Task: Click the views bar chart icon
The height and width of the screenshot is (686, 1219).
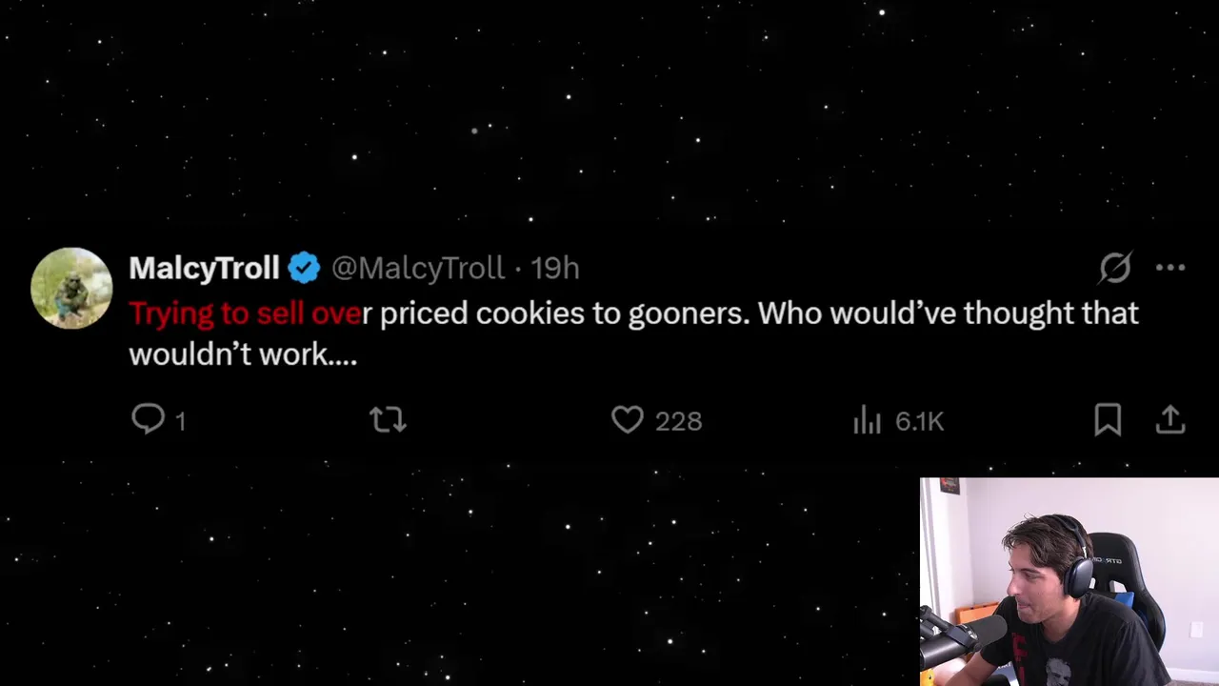Action: [x=867, y=420]
